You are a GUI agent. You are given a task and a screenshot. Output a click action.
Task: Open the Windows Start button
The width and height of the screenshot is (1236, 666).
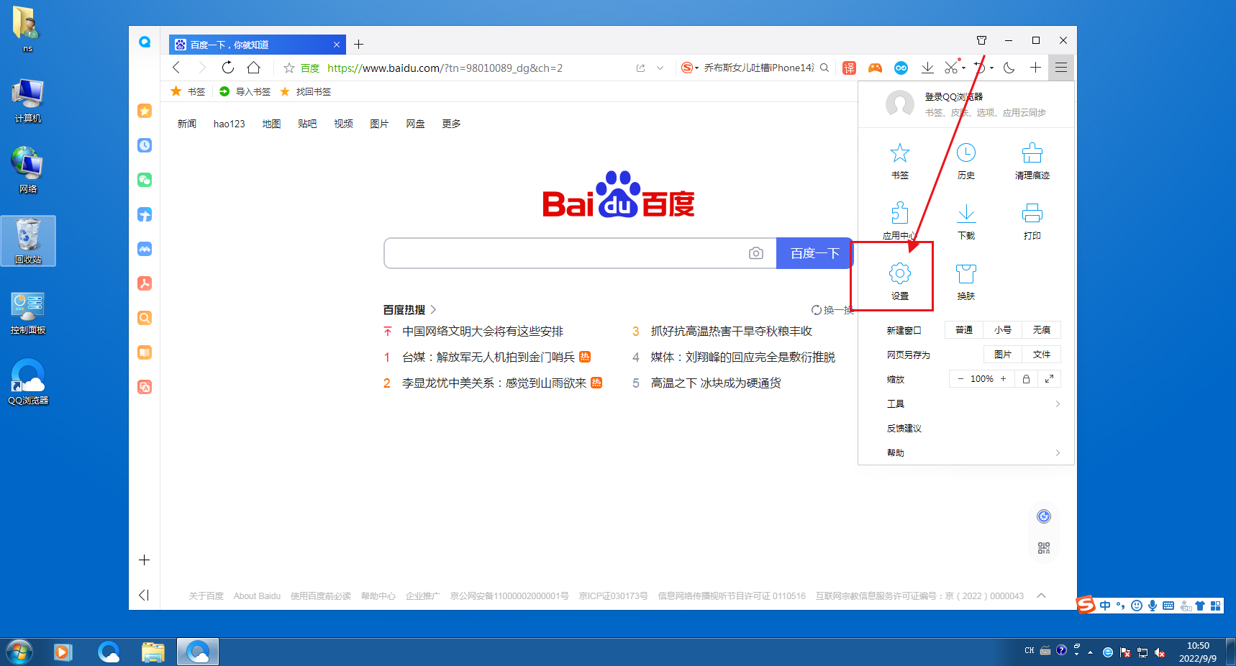click(19, 652)
